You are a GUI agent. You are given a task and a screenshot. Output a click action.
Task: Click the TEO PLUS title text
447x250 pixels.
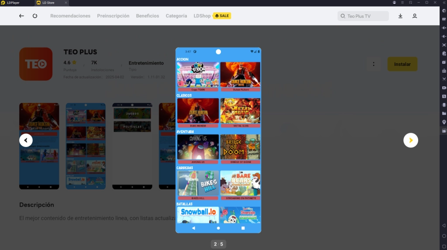coord(80,52)
